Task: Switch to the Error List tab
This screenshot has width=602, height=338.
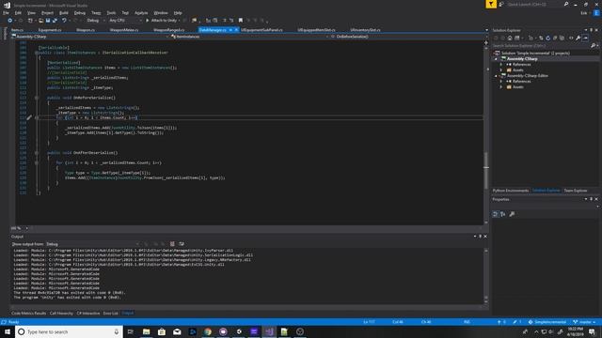Action: [111, 313]
